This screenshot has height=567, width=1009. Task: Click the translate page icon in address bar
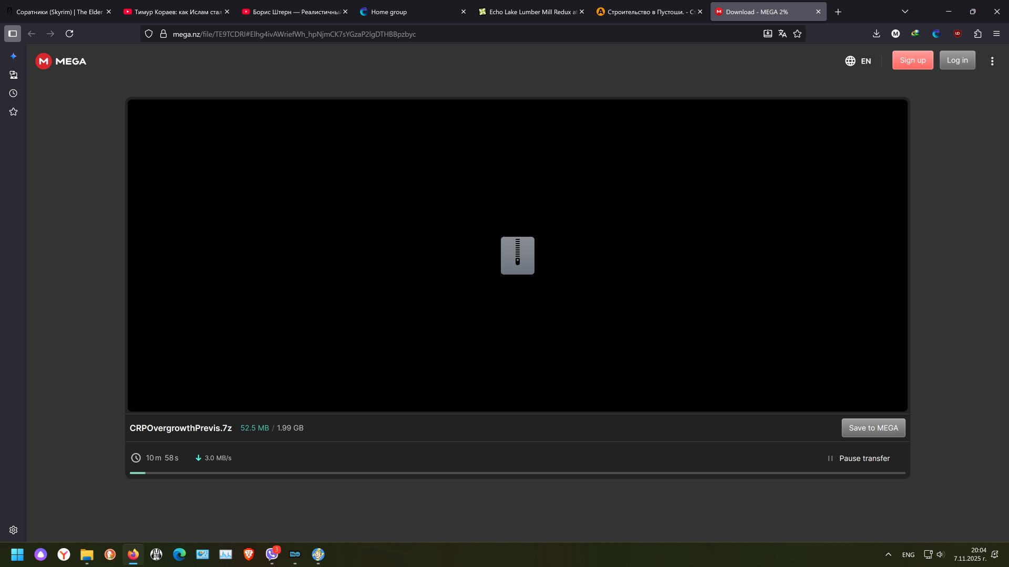point(783,34)
